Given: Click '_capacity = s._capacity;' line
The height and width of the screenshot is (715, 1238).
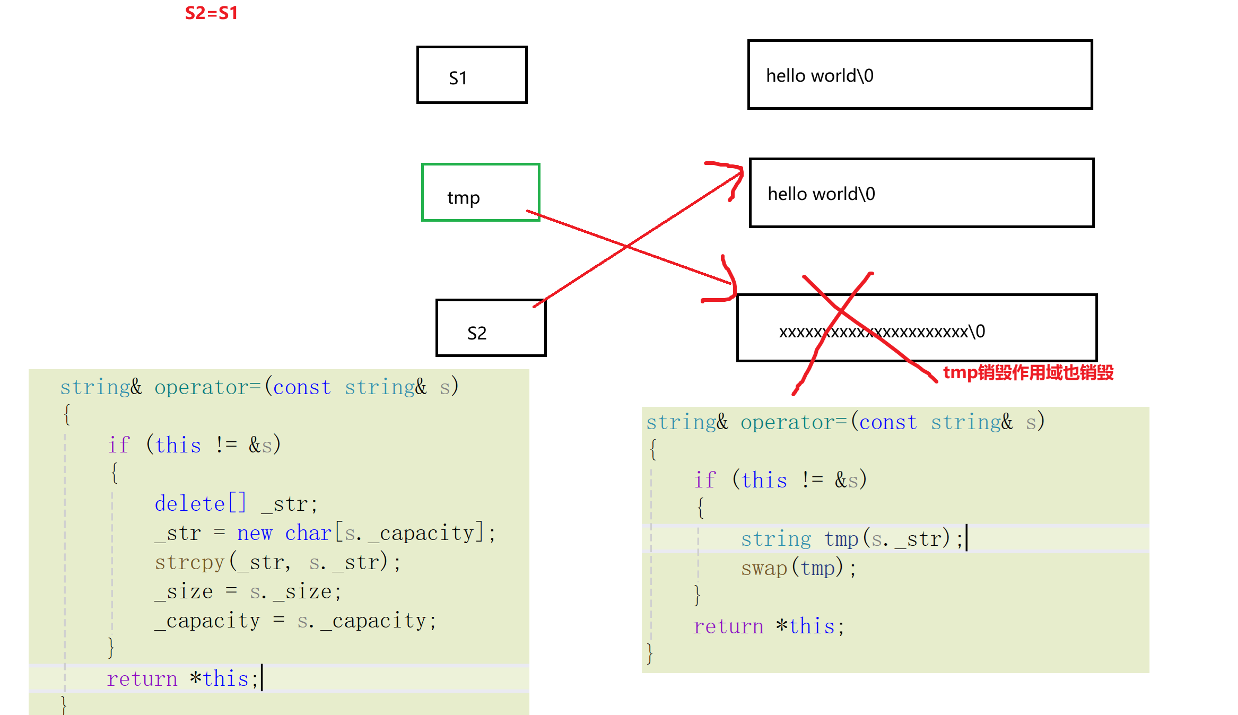Looking at the screenshot, I should 295,620.
